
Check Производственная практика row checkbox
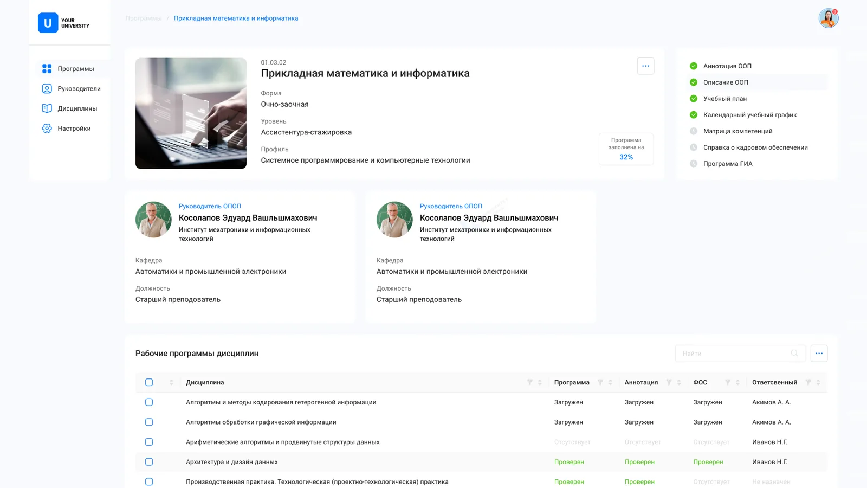(149, 482)
